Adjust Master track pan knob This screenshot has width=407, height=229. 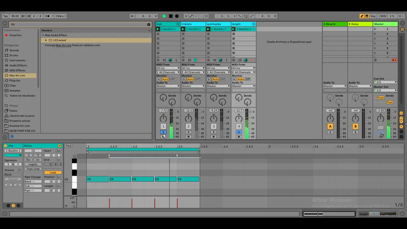click(381, 119)
